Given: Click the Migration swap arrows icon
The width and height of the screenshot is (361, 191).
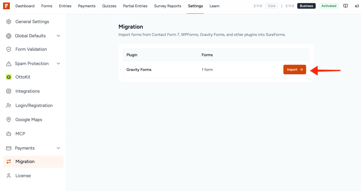Looking at the screenshot, I should [9, 161].
